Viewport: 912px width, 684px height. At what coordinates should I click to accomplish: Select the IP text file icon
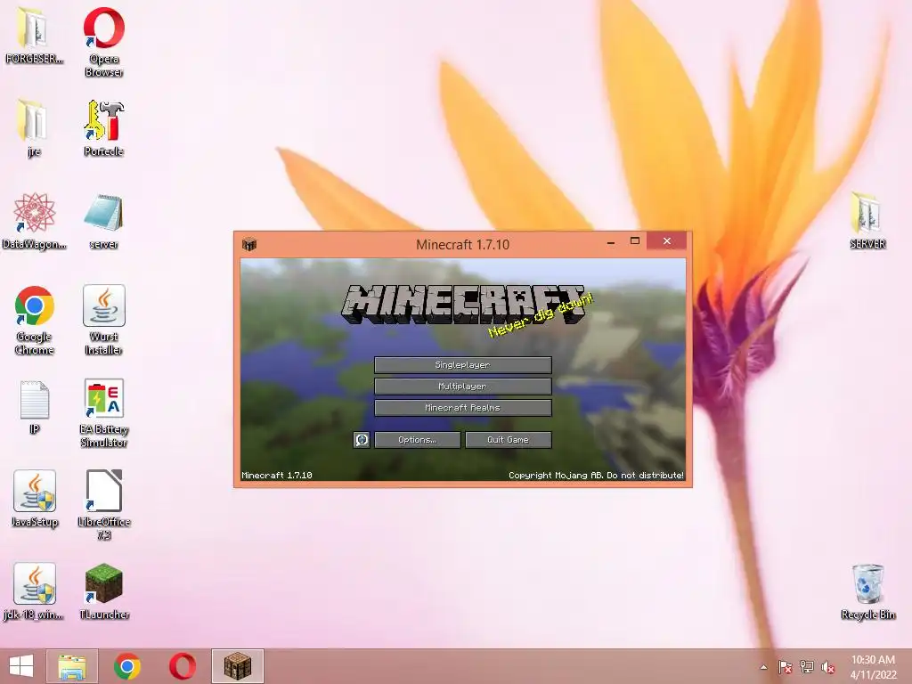click(35, 407)
